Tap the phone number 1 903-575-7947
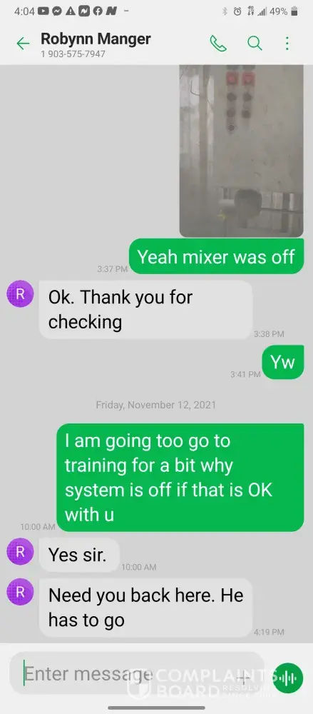Screen dimensions: 313x714 (73, 54)
